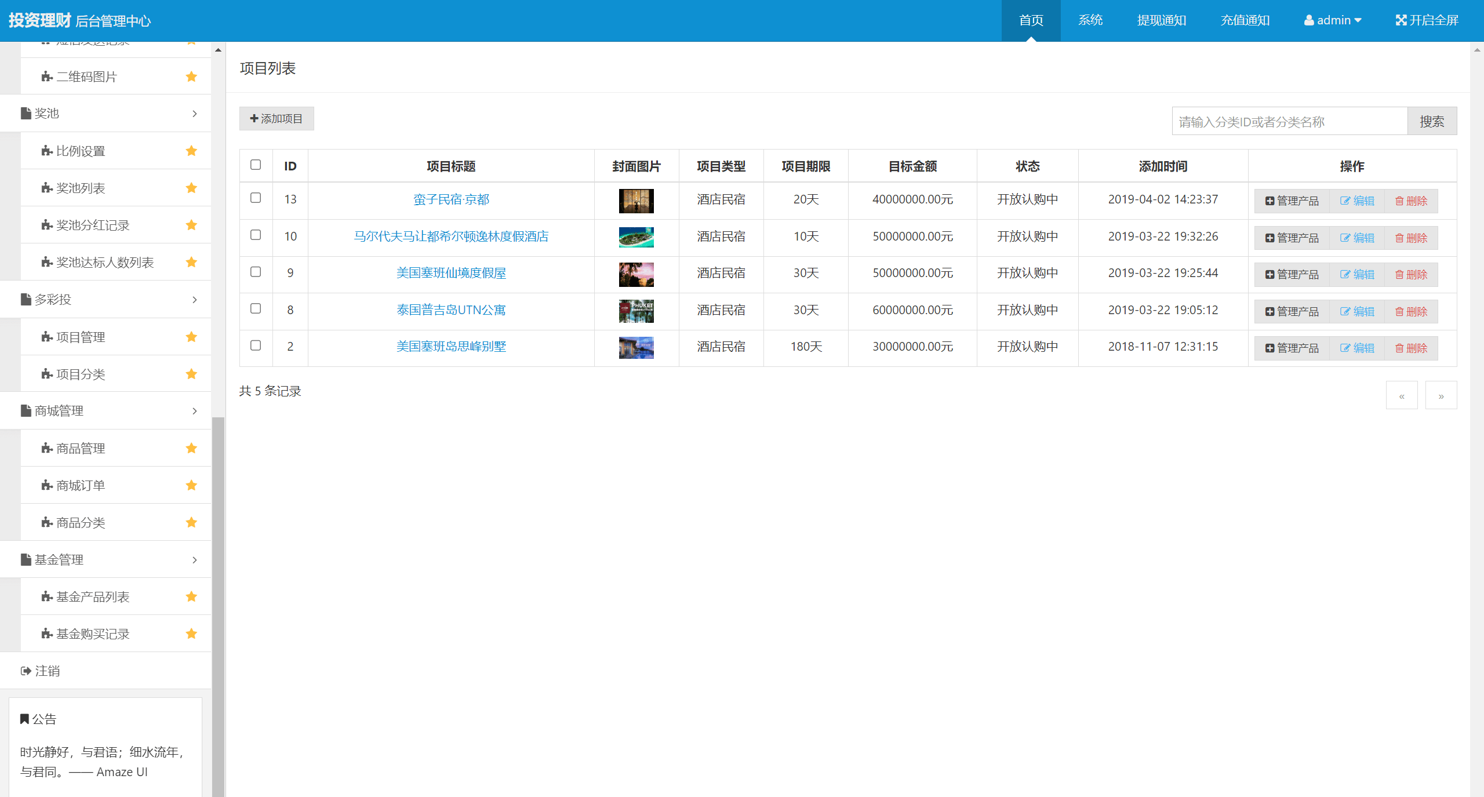Image resolution: width=1484 pixels, height=797 pixels.
Task: Collapse the 奖池 sidebar section
Action: click(x=195, y=114)
